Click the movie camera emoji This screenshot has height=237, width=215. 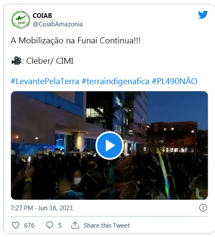[x=17, y=61]
